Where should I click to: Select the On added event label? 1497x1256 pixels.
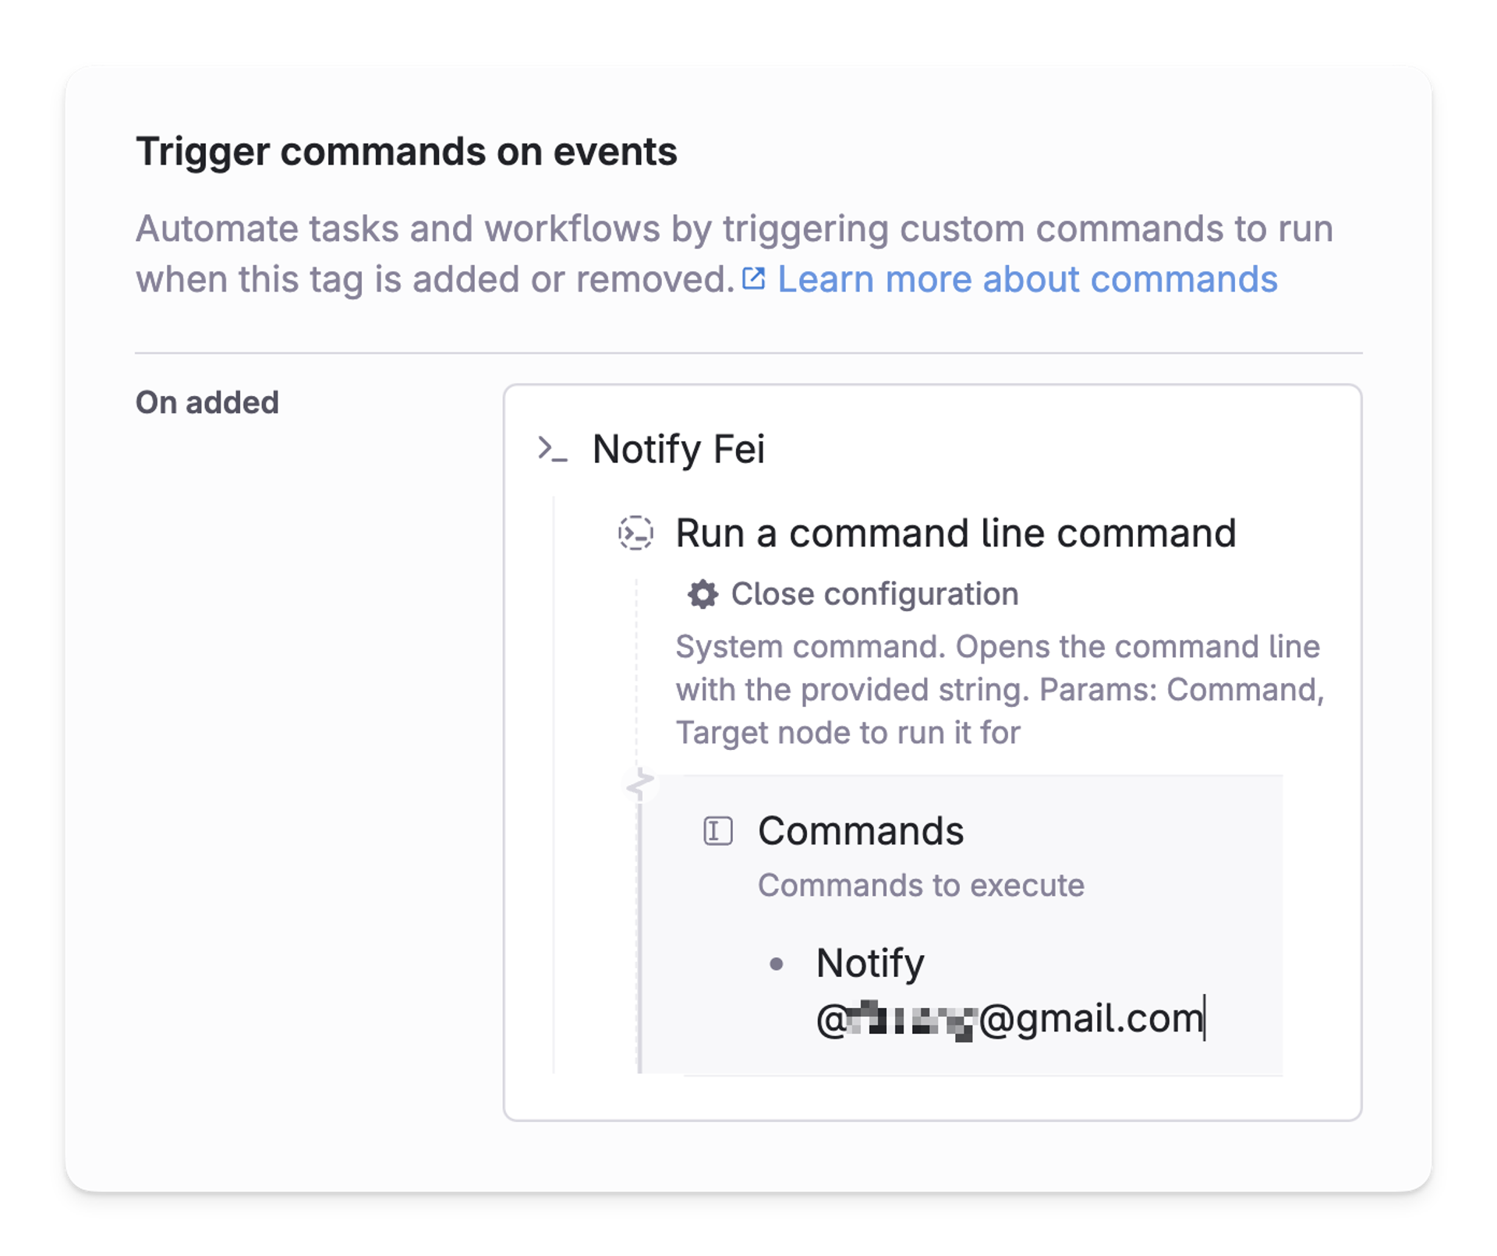click(207, 402)
